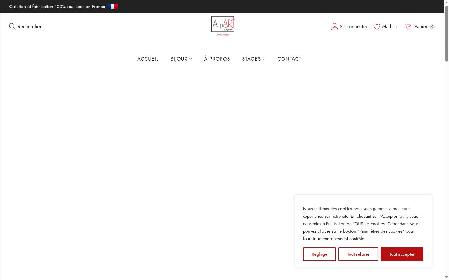Click the French flag icon

pyautogui.click(x=113, y=7)
